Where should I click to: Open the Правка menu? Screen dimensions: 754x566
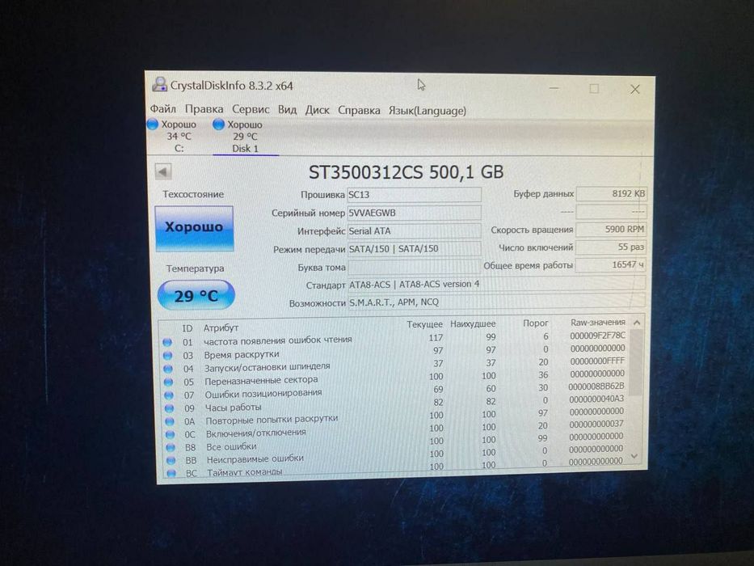(204, 110)
